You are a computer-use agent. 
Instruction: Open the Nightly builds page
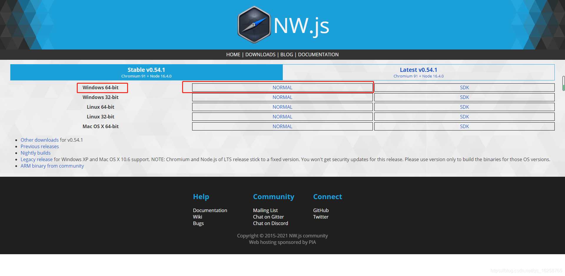(x=35, y=153)
